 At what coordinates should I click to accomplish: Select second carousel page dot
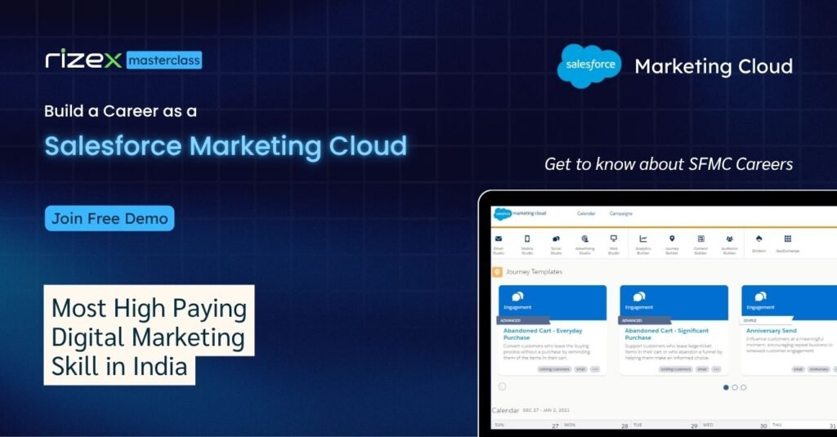click(735, 387)
